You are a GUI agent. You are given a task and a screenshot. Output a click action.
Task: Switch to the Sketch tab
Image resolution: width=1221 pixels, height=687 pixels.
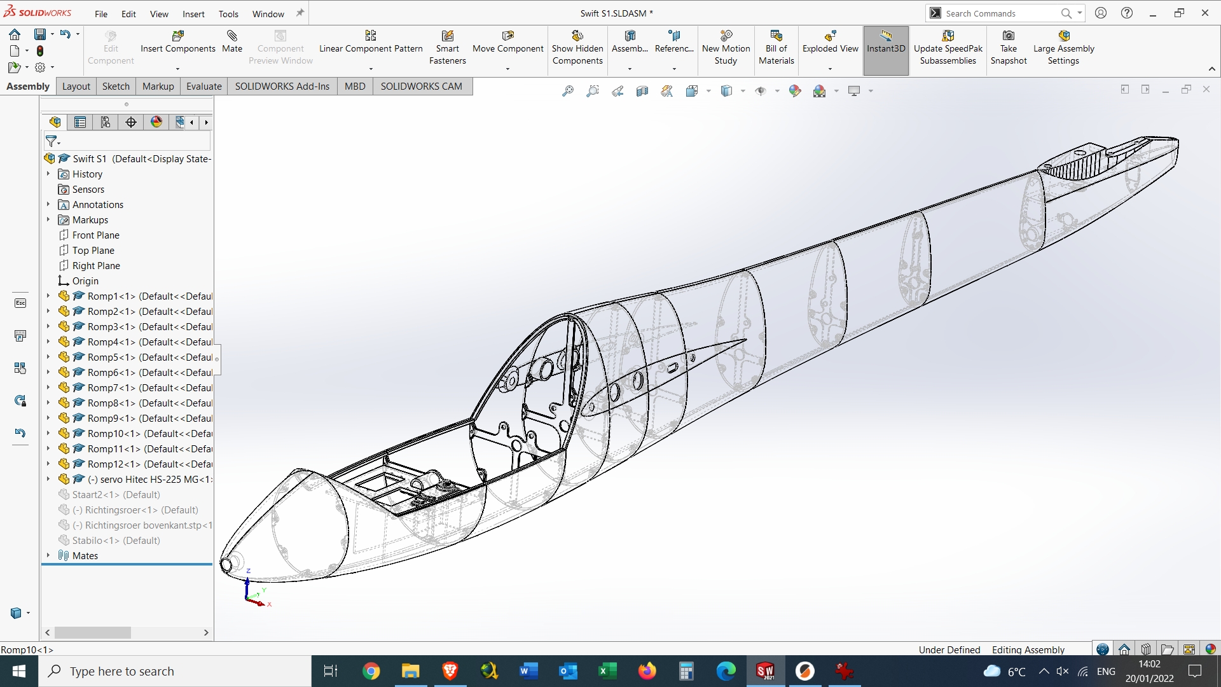[116, 86]
